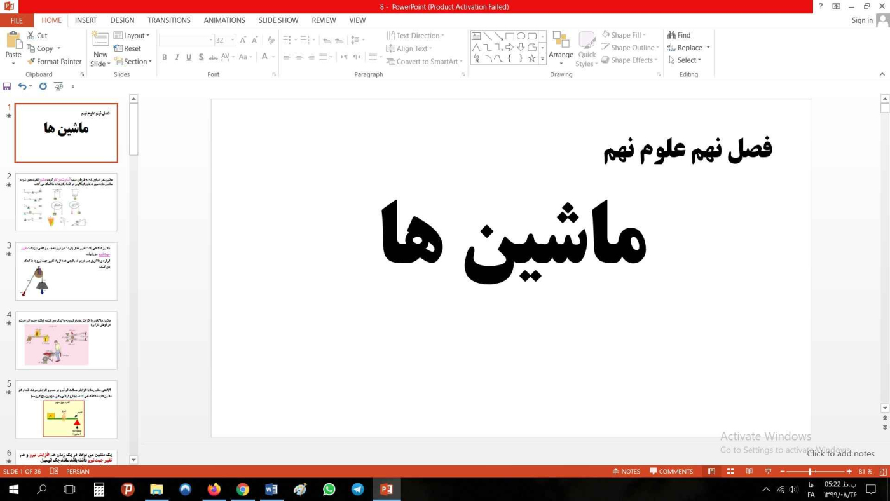
Task: Click the Reset slide button
Action: point(128,48)
